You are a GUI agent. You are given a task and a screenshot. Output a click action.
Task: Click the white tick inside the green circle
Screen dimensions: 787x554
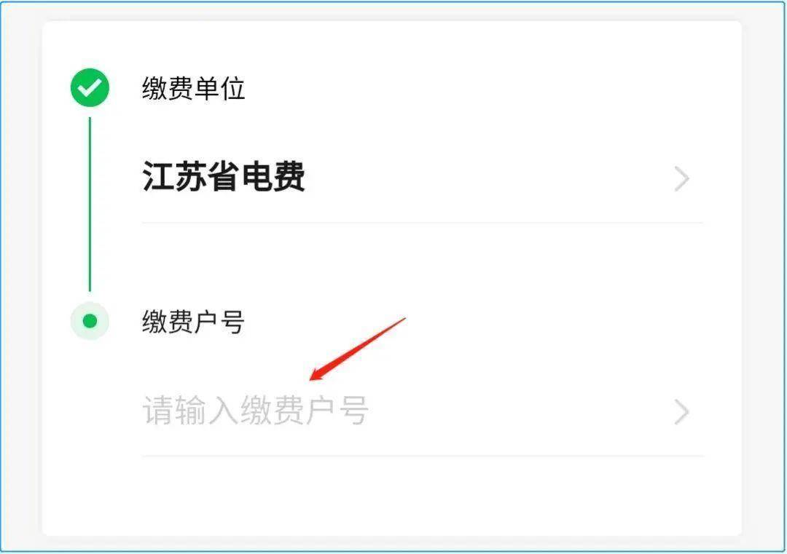pyautogui.click(x=90, y=88)
